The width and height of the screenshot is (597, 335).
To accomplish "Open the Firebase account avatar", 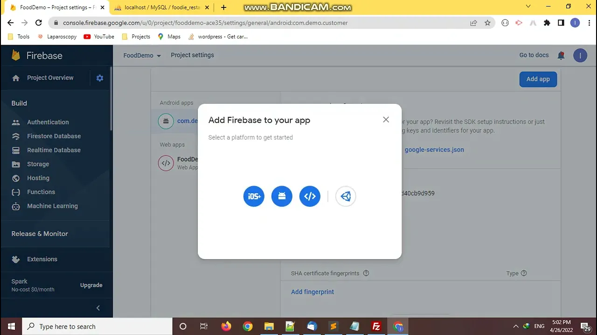I will point(580,55).
